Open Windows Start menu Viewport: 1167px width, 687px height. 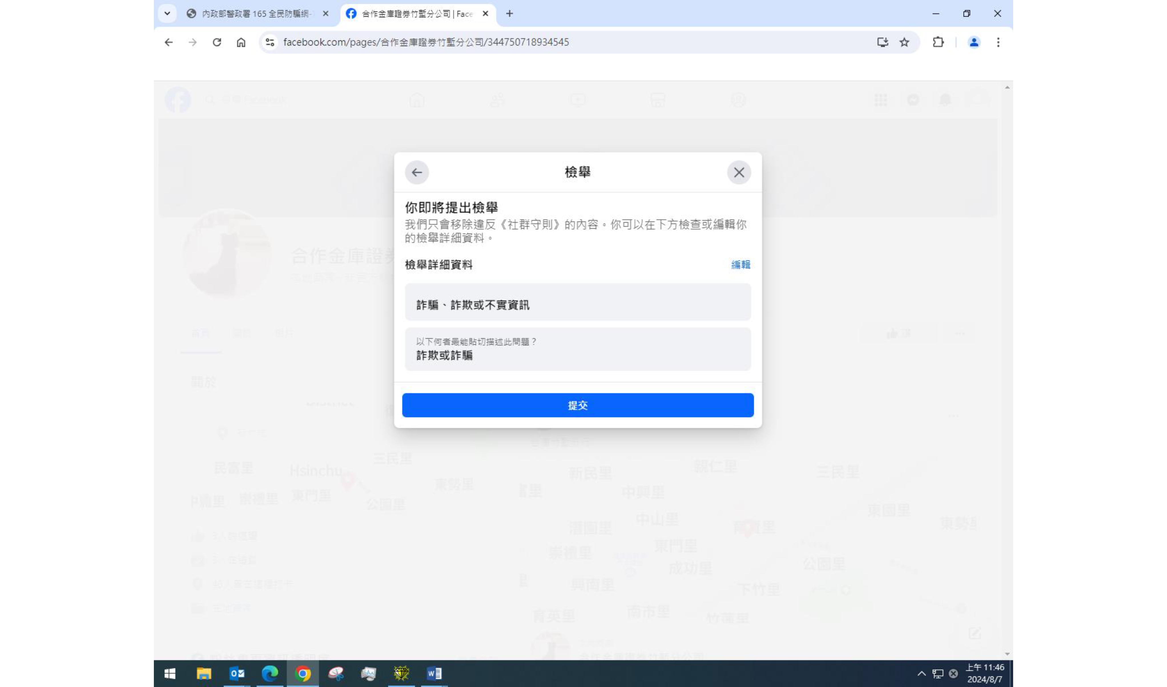coord(170,674)
